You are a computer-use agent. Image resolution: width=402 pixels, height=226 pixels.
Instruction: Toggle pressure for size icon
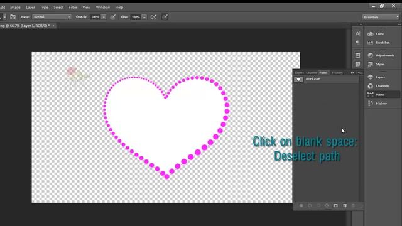pos(165,17)
